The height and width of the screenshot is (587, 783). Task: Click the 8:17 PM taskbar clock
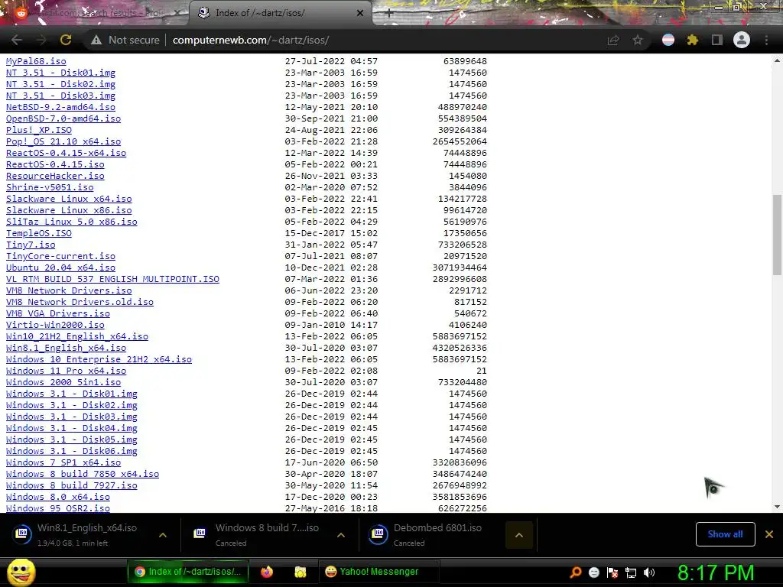tap(716, 572)
